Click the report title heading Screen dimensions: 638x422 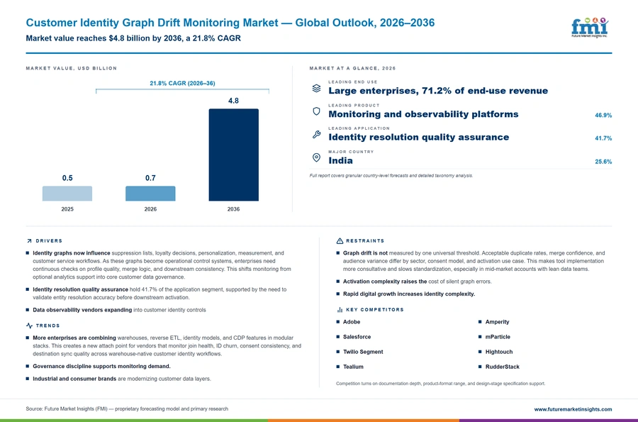point(230,23)
